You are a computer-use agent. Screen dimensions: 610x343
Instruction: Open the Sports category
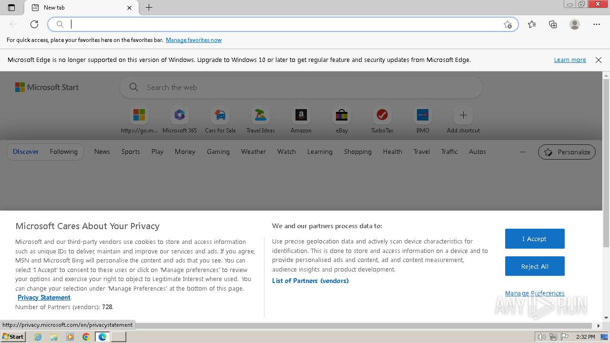131,151
